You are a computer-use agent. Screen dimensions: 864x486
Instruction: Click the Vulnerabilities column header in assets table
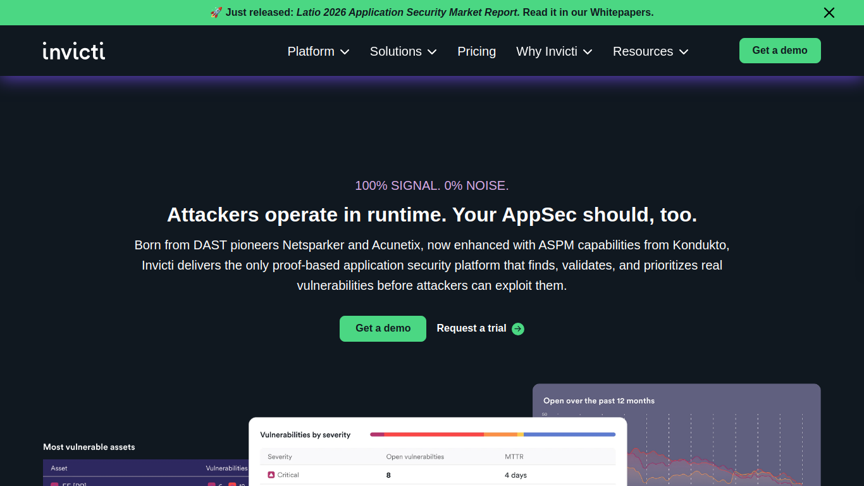[226, 468]
